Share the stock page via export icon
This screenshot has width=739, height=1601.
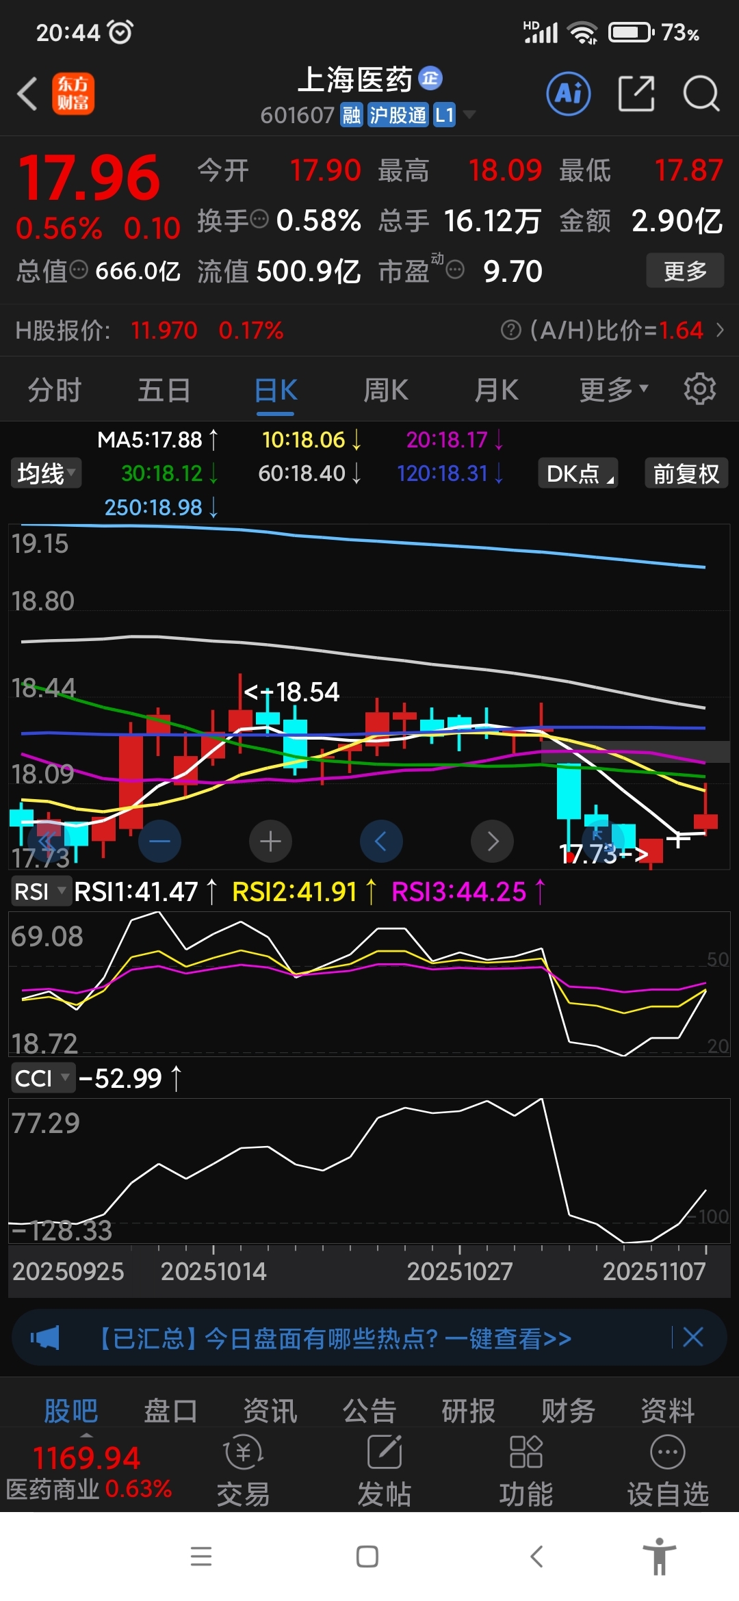tap(636, 93)
